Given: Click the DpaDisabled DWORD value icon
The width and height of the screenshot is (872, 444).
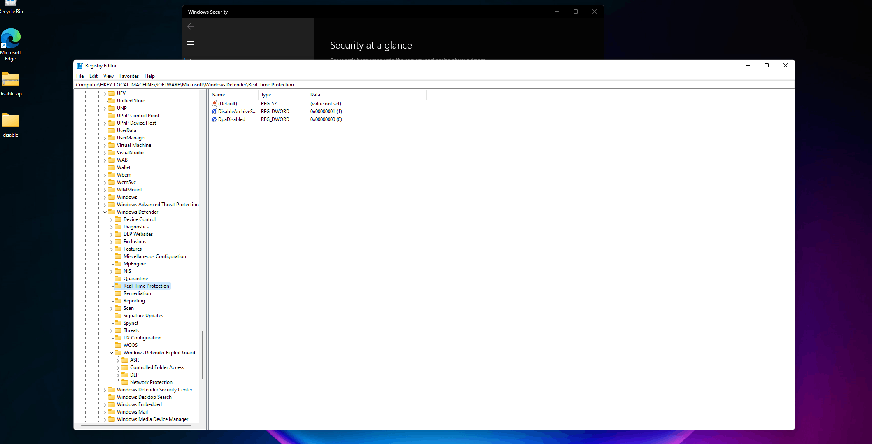Looking at the screenshot, I should (214, 119).
